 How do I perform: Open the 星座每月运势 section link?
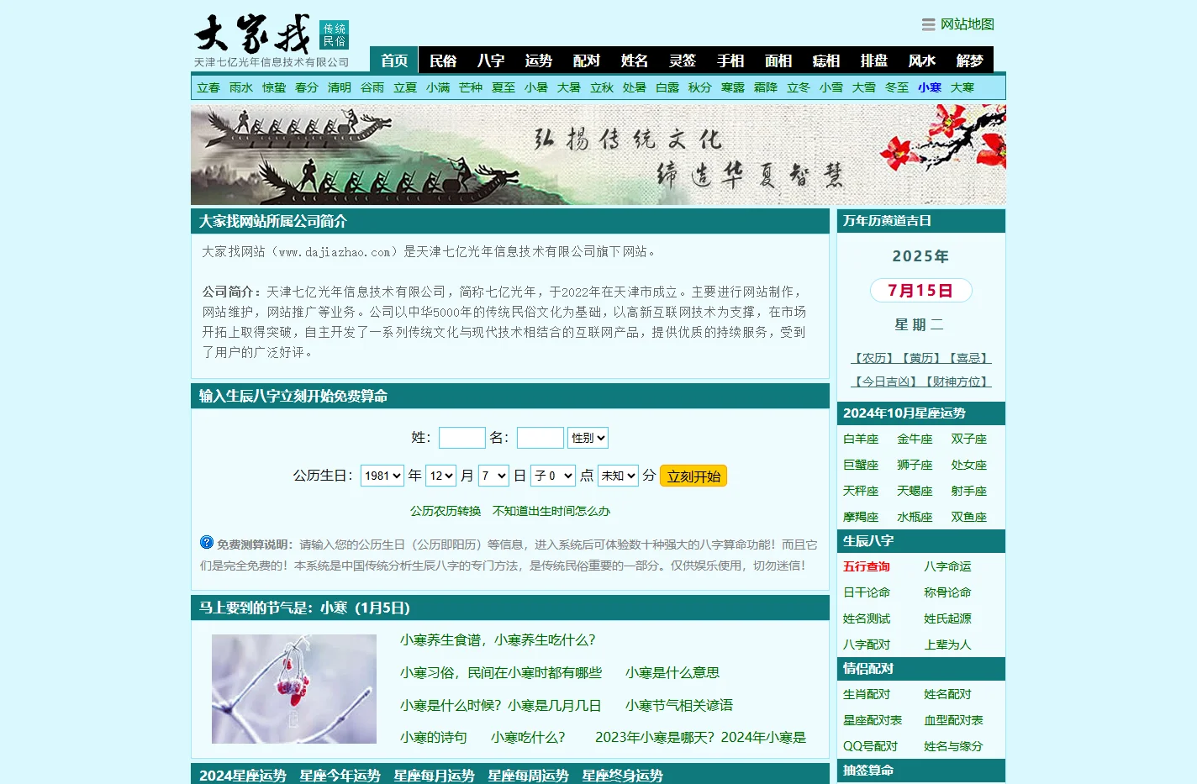(x=434, y=776)
